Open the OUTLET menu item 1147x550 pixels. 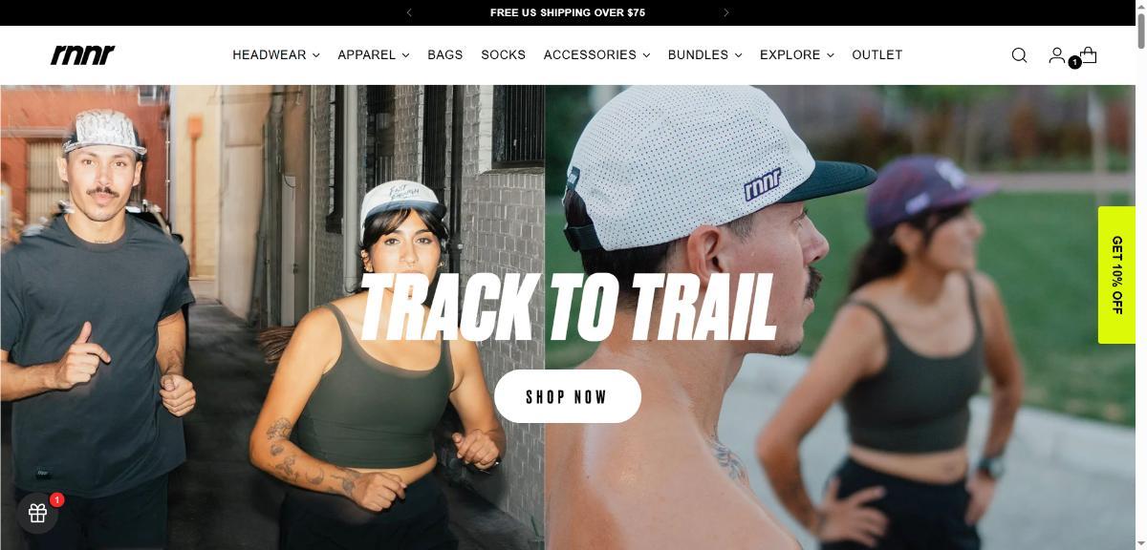pyautogui.click(x=877, y=54)
